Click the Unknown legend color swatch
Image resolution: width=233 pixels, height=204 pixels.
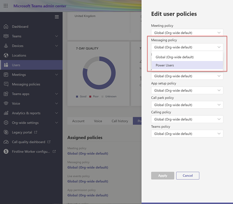(102, 96)
